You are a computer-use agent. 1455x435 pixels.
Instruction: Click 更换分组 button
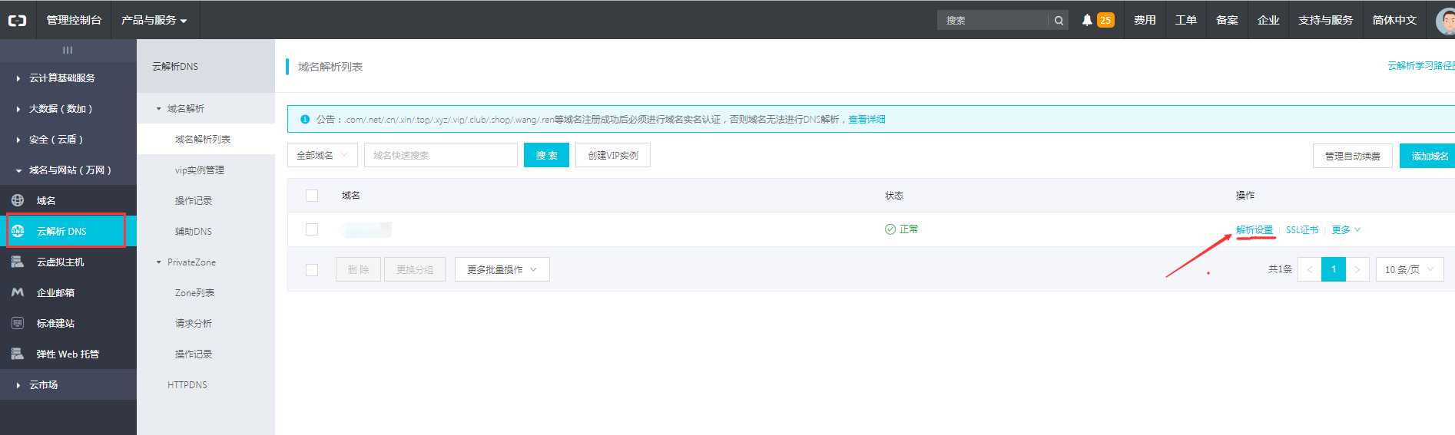(x=415, y=269)
